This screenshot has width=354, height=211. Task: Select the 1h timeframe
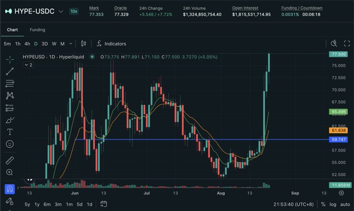tap(18, 44)
